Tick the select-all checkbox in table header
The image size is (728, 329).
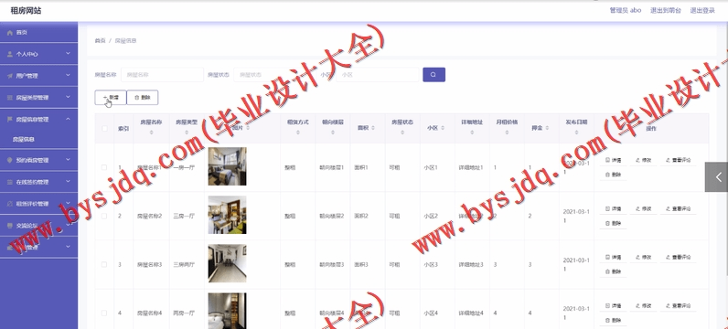[104, 128]
